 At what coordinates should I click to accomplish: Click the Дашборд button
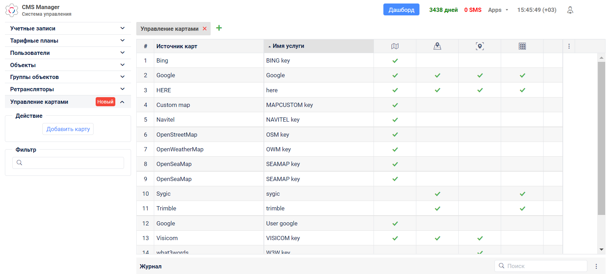point(401,10)
